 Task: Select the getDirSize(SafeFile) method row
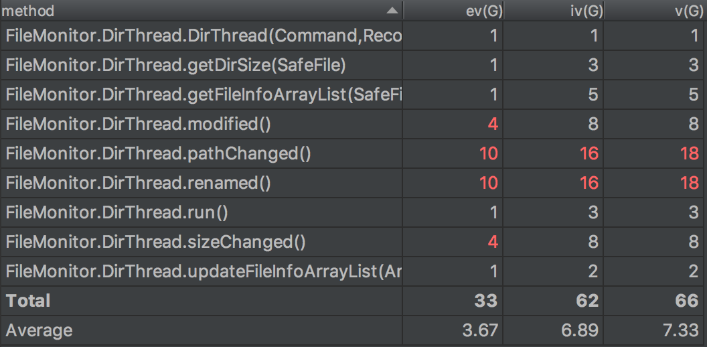[x=175, y=65]
